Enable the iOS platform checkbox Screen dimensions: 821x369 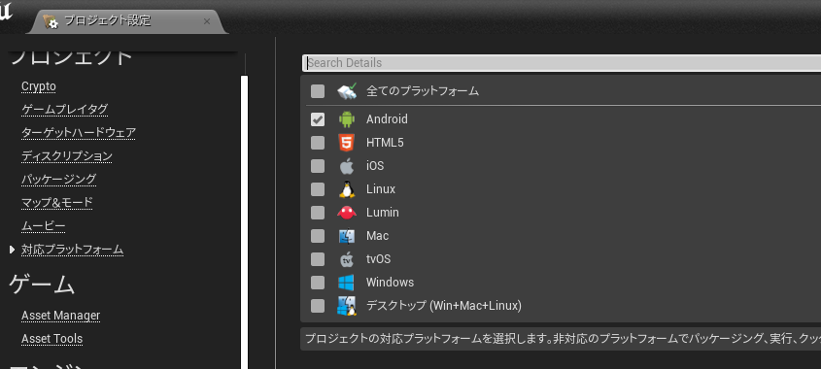pos(318,166)
